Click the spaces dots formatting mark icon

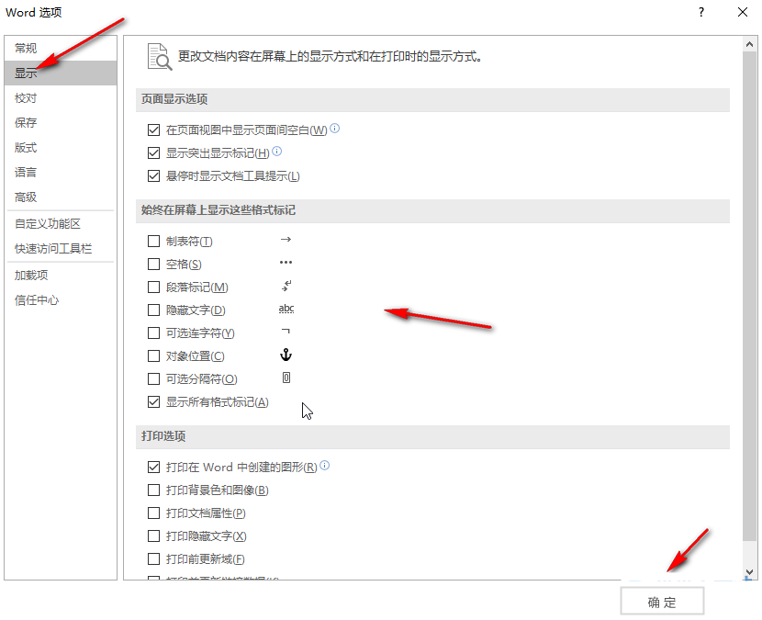click(x=286, y=263)
